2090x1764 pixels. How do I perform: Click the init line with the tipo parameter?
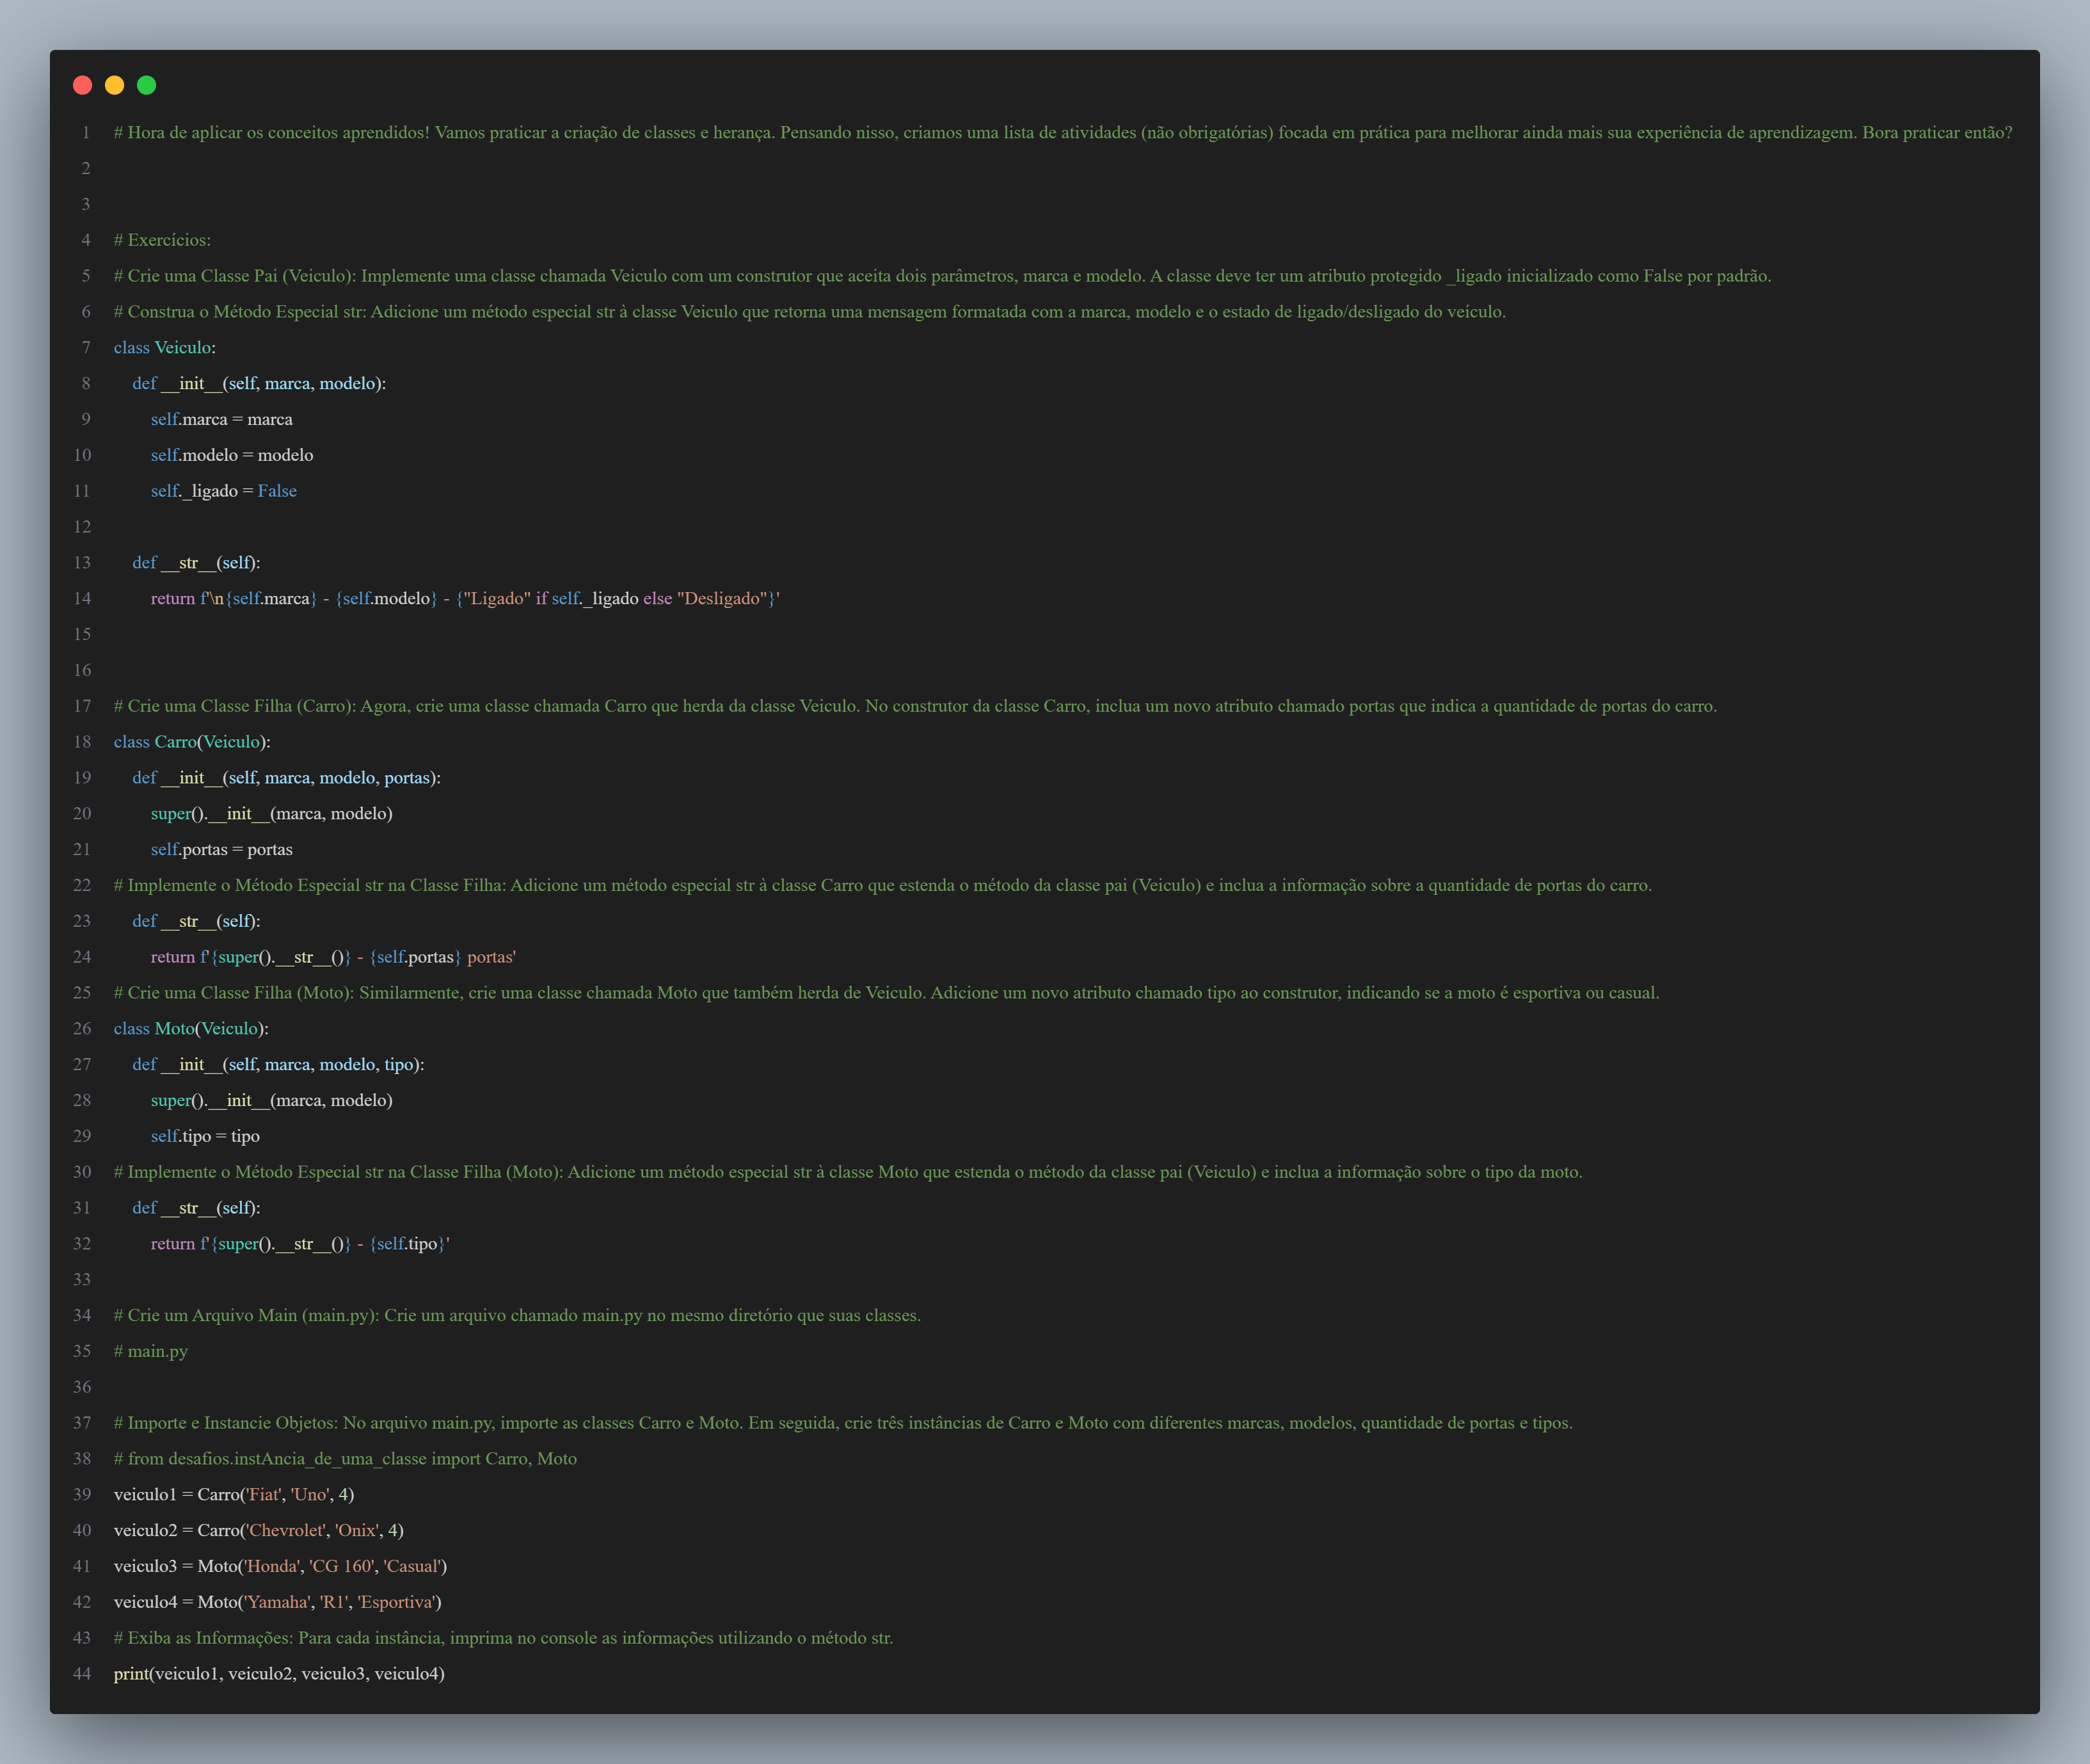[x=278, y=1064]
